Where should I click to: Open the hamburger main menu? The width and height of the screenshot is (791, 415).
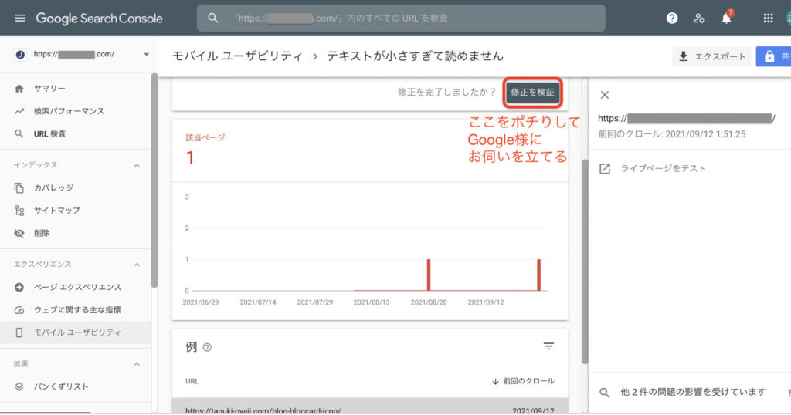(20, 19)
